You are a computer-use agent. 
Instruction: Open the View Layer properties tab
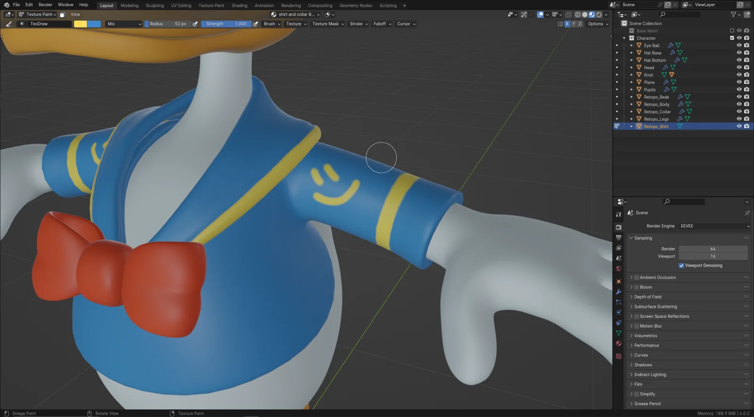pyautogui.click(x=619, y=248)
